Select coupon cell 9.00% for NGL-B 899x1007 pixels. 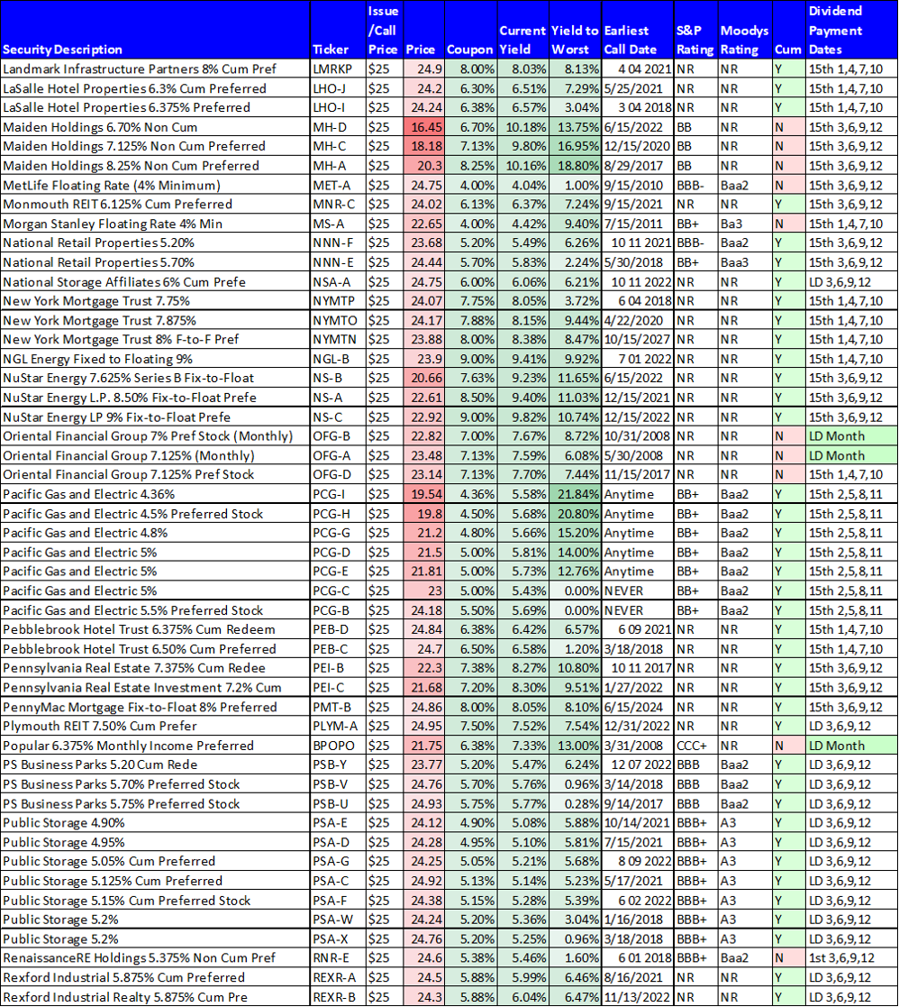[470, 359]
